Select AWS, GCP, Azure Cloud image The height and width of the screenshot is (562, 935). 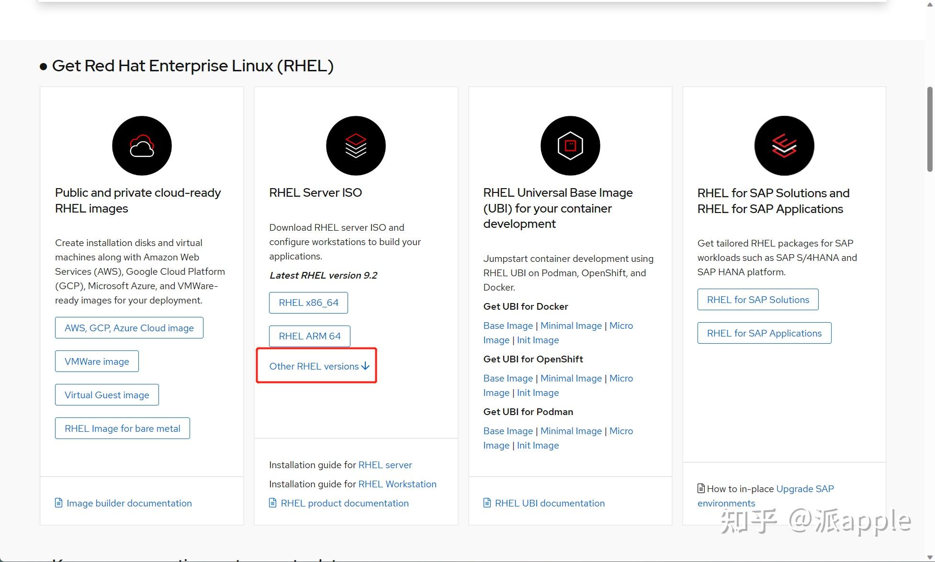[x=129, y=327]
